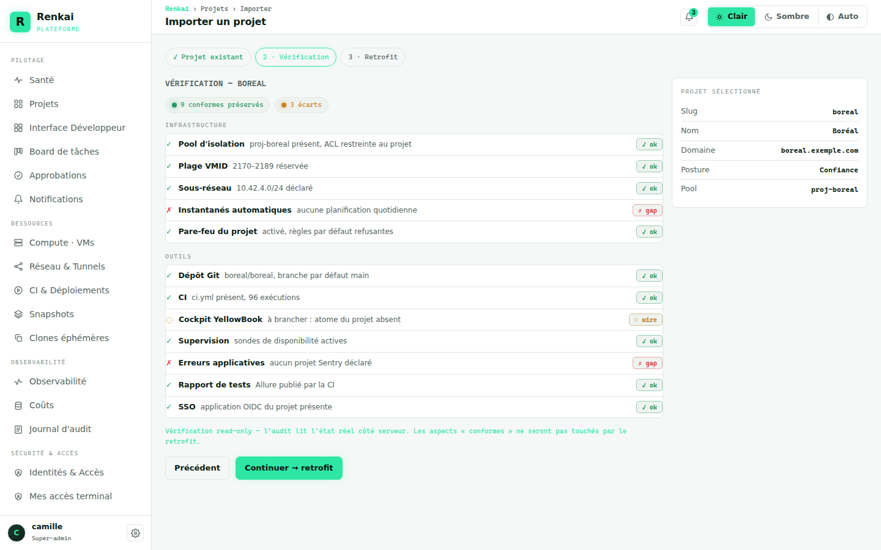881x550 pixels.
Task: Click the Réseau & Tunnels share icon
Action: tap(18, 266)
